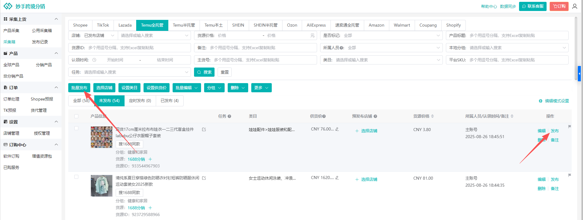
Task: Click the 搜索 search button
Action: click(x=204, y=72)
